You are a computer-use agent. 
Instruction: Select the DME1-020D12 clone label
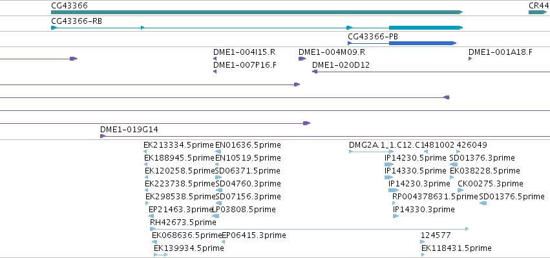pos(341,65)
